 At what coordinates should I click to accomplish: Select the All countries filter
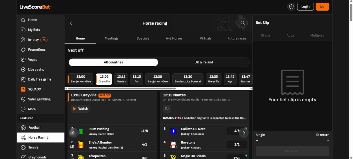(x=113, y=62)
